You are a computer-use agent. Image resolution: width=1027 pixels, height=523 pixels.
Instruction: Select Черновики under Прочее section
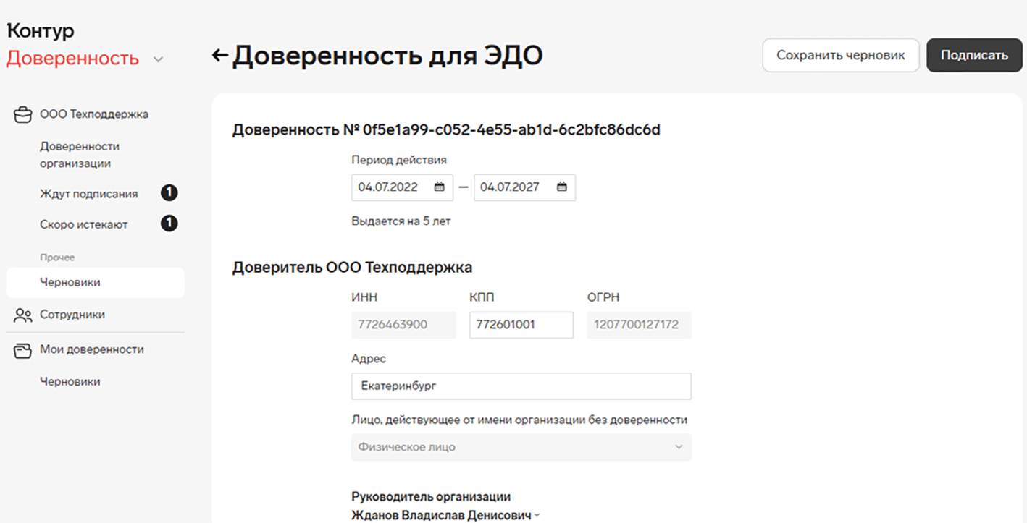click(70, 283)
